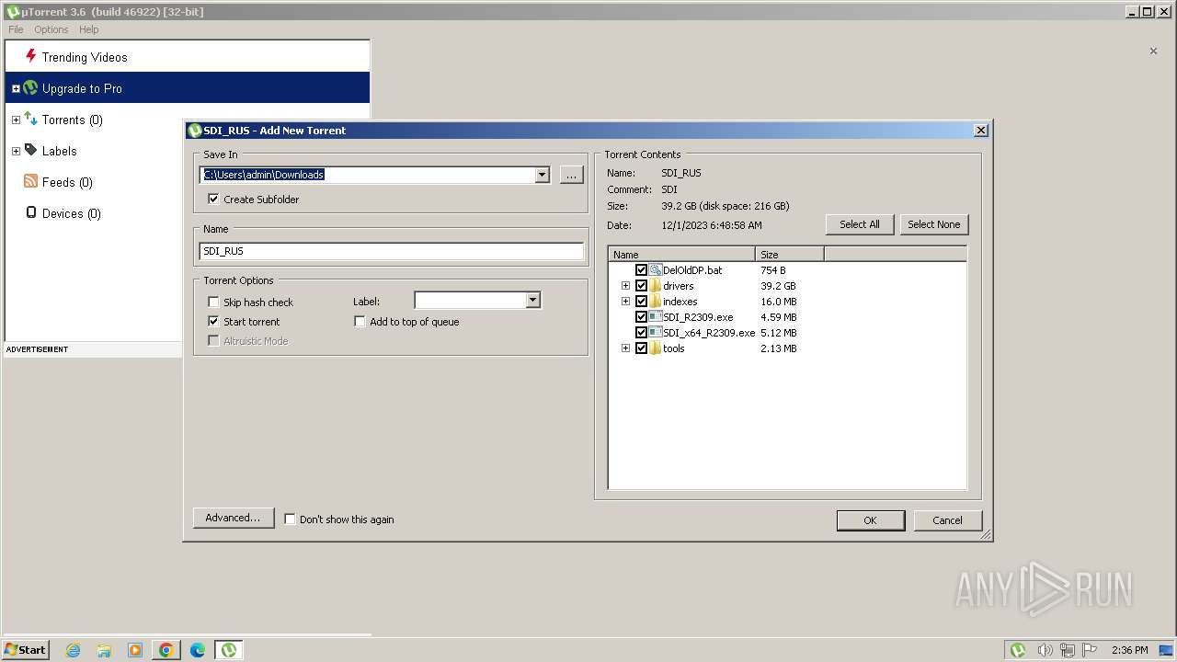Screen dimensions: 1177x662
Task: Click the Select None button
Action: point(933,224)
